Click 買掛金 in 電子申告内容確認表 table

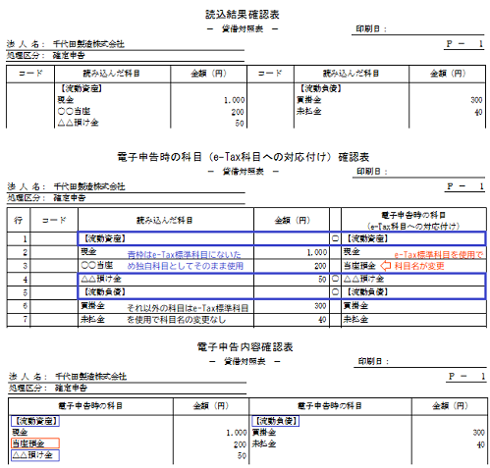pos(264,433)
